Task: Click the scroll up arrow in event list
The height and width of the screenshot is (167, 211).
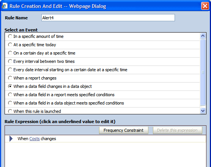Action: point(203,36)
